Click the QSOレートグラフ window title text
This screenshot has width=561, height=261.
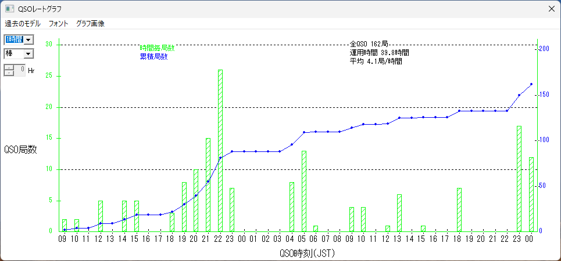coord(38,9)
